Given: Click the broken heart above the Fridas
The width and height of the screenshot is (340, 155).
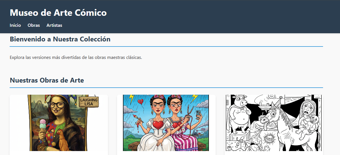Looking at the screenshot, I should [x=140, y=101].
